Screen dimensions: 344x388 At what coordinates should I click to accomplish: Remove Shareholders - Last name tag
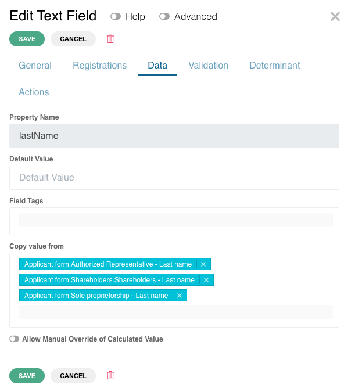click(x=206, y=280)
